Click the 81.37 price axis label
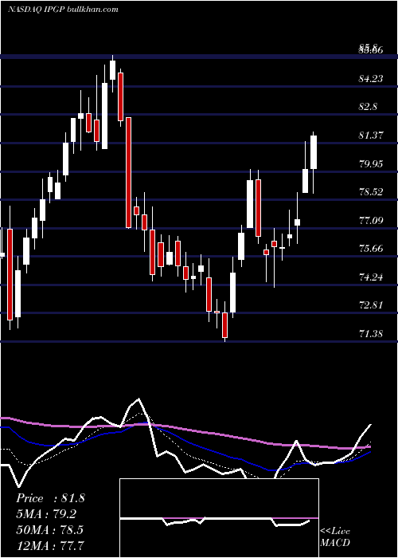Screen dimensions: 398x558 (x=371, y=136)
